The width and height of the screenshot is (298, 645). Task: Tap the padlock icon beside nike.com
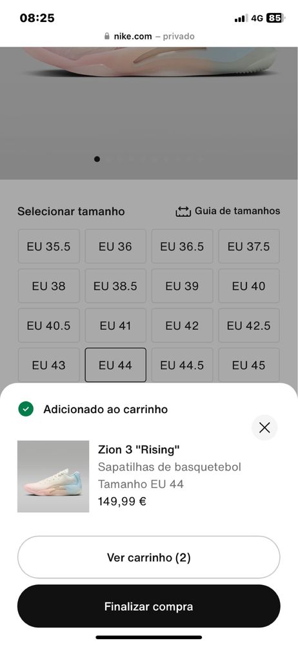click(x=107, y=36)
